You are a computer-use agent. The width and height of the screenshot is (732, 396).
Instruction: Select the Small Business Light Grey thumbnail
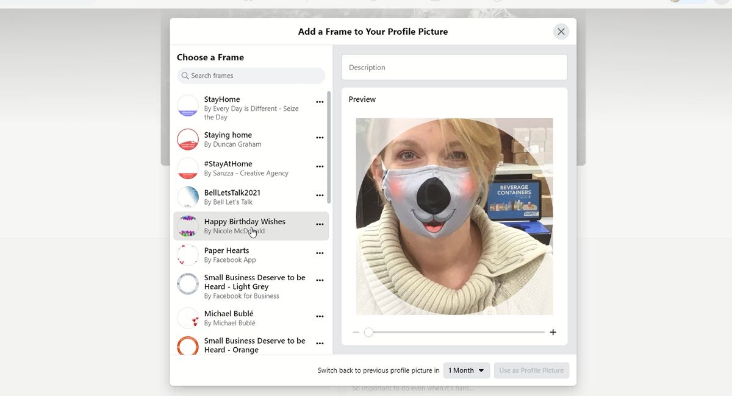click(x=188, y=284)
